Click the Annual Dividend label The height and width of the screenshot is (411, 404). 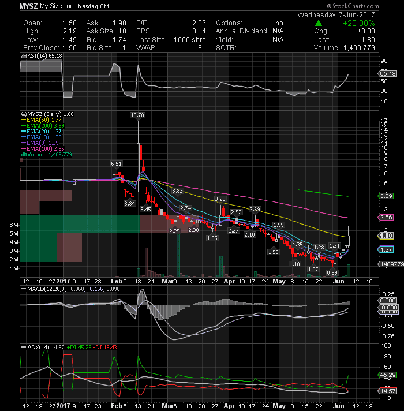242,31
